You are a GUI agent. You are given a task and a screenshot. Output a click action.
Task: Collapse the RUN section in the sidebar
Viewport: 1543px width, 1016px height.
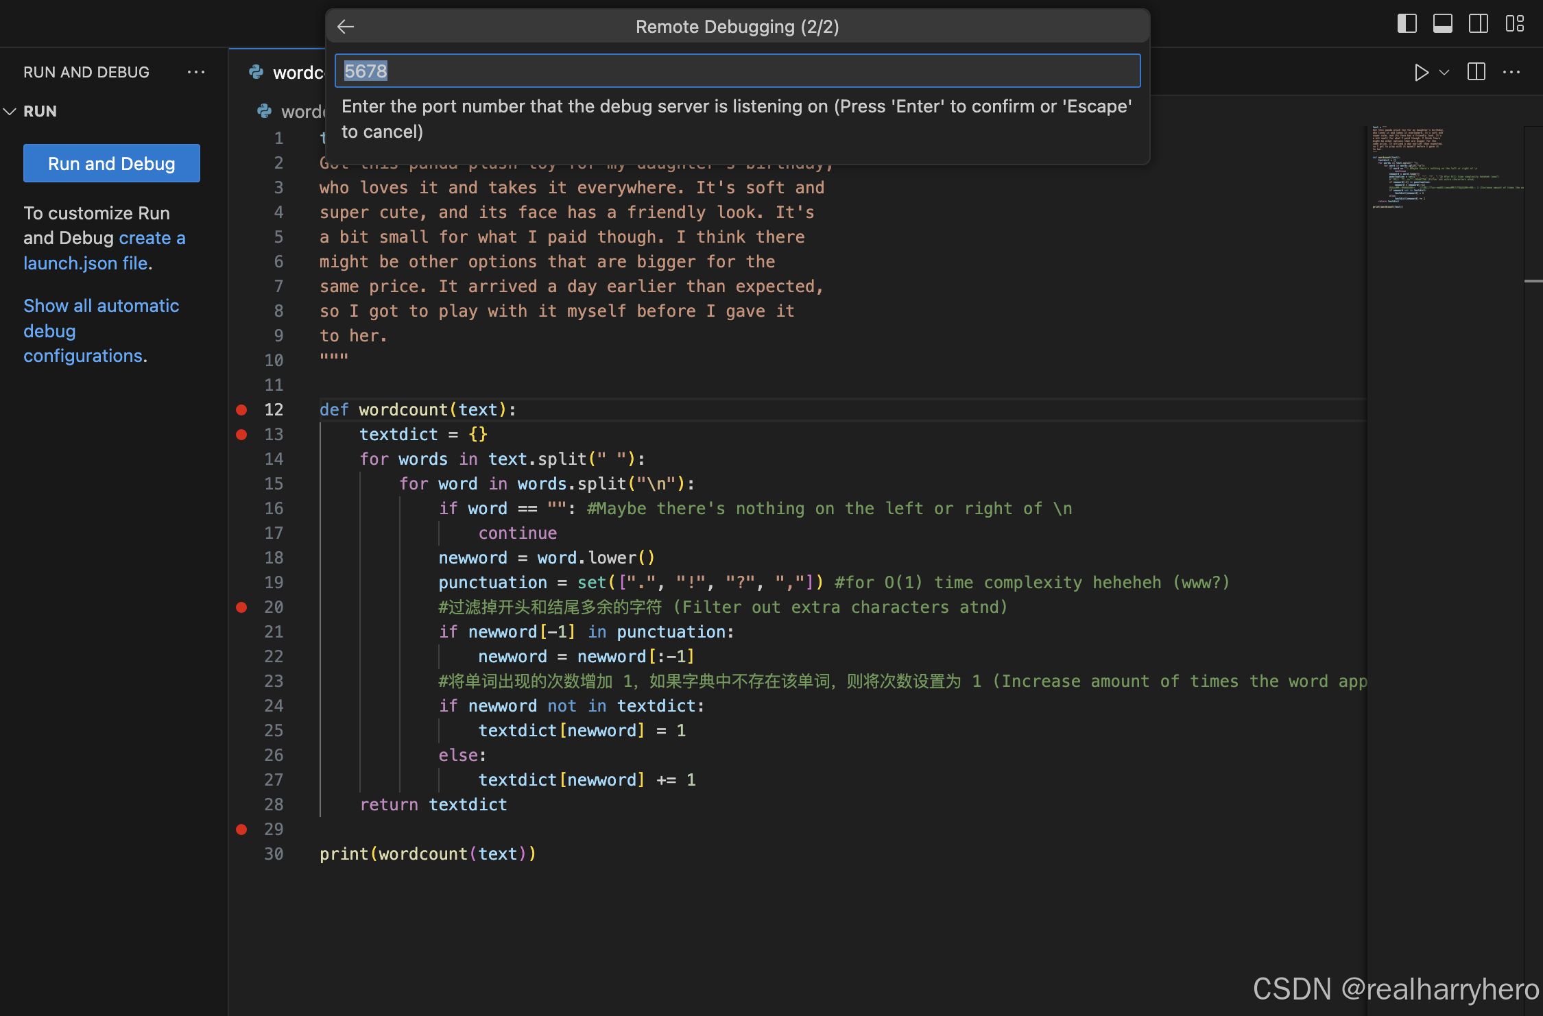pyautogui.click(x=10, y=111)
